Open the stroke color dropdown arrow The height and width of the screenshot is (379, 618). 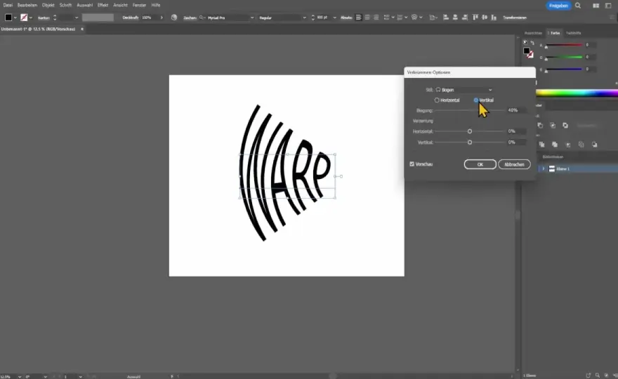point(31,18)
